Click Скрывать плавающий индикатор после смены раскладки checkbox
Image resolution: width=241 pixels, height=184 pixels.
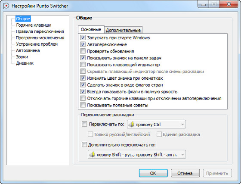click(83, 71)
